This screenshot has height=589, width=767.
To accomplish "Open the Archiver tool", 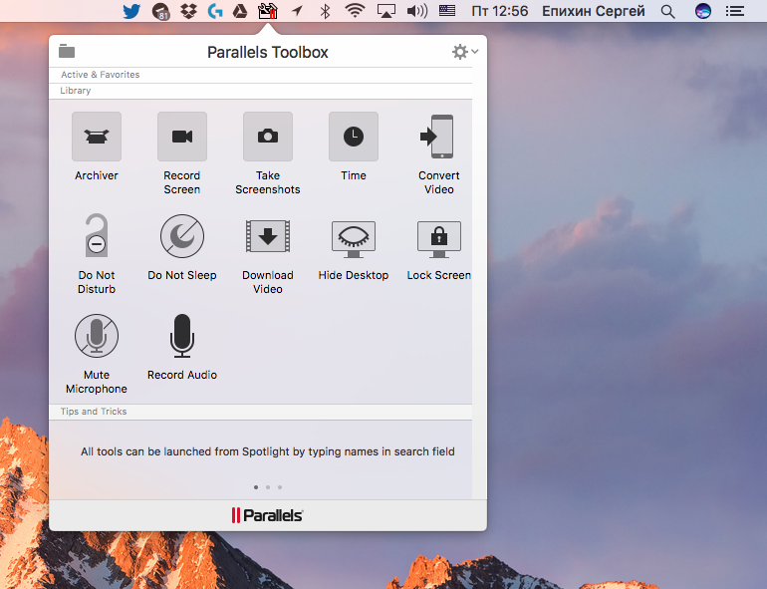I will pos(97,138).
